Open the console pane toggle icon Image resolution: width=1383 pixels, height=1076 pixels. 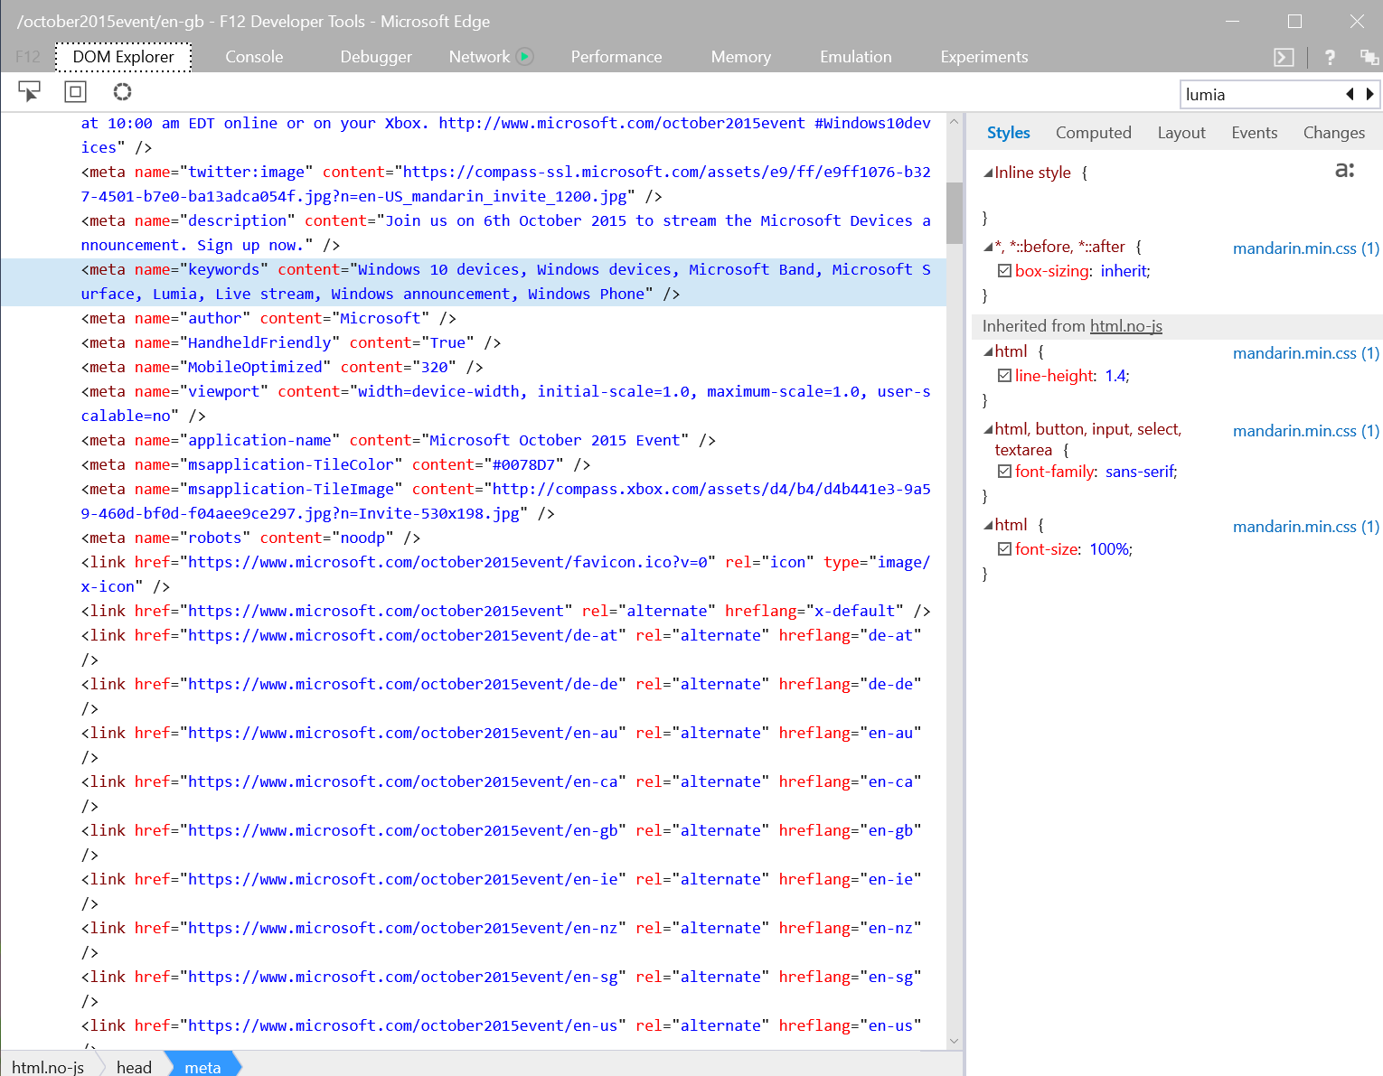(1284, 58)
